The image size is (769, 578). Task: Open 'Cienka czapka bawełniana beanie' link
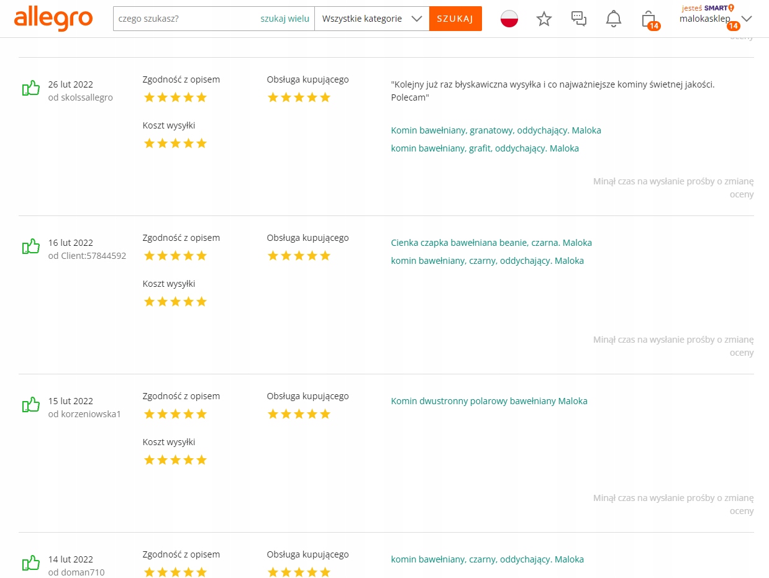coord(491,243)
